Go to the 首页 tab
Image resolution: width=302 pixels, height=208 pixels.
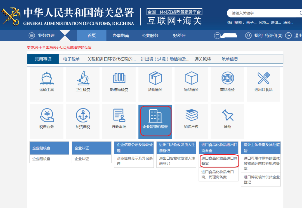[92, 36]
